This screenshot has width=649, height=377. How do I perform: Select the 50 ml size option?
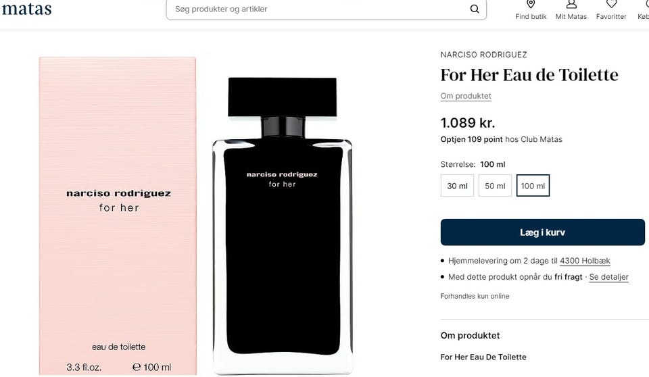point(495,186)
